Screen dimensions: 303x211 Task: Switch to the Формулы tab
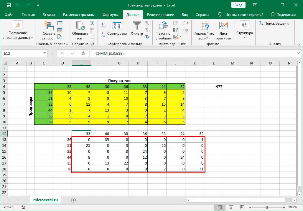tap(110, 15)
